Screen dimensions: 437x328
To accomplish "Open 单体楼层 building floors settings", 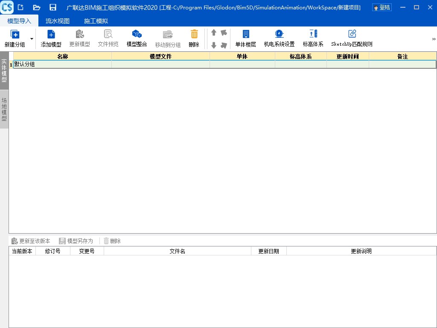I will 245,38.
